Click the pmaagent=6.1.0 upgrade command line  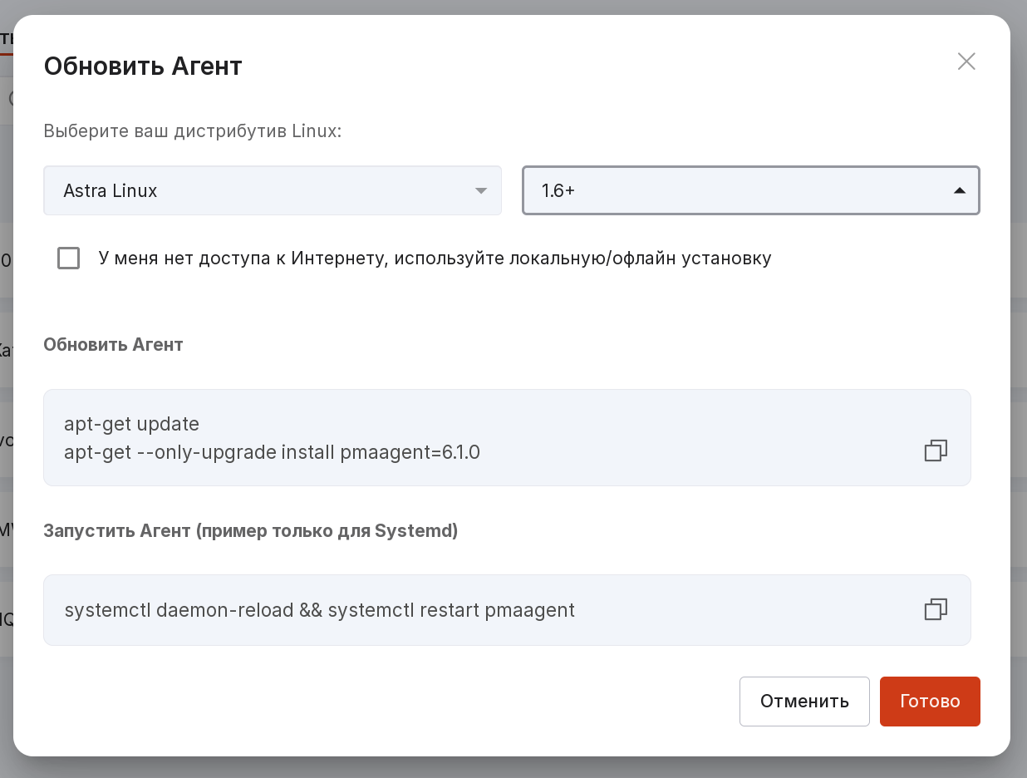[x=272, y=453]
